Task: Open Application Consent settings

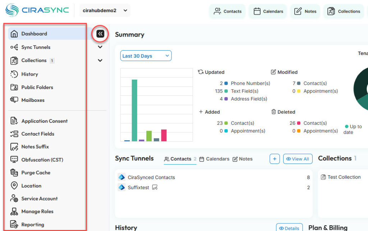Action: point(44,121)
